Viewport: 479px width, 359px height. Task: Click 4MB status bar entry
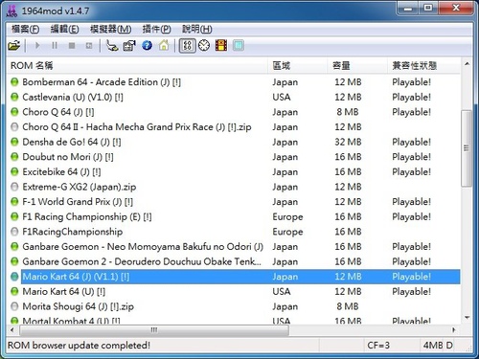tap(433, 346)
